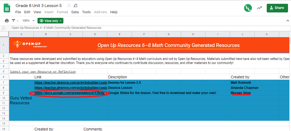
Task: Open the Tools menu
Action: point(86,12)
